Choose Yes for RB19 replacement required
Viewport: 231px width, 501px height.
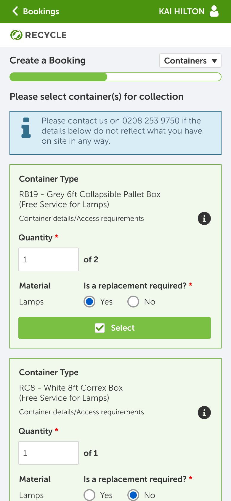pos(89,302)
